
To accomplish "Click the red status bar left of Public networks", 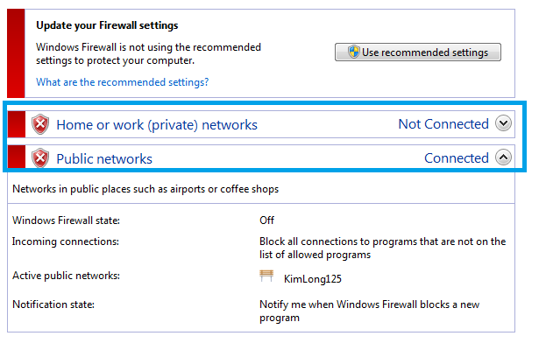I will click(x=17, y=157).
